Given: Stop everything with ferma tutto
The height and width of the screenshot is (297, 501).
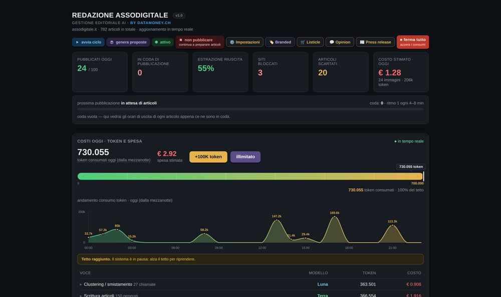Looking at the screenshot, I should click(x=412, y=42).
